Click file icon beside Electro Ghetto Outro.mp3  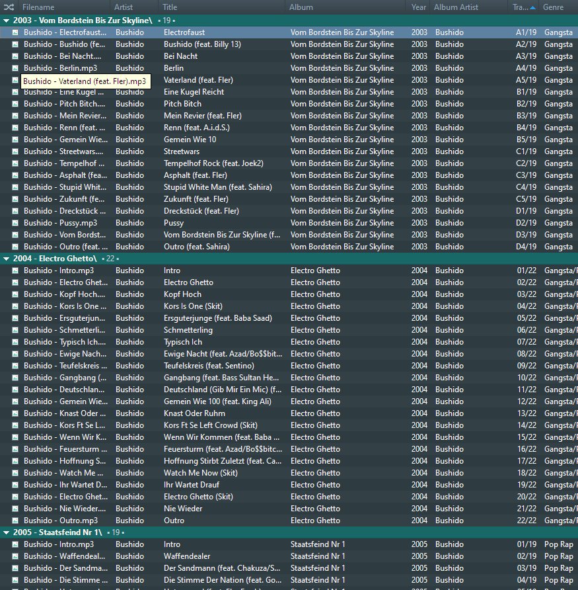[x=15, y=521]
